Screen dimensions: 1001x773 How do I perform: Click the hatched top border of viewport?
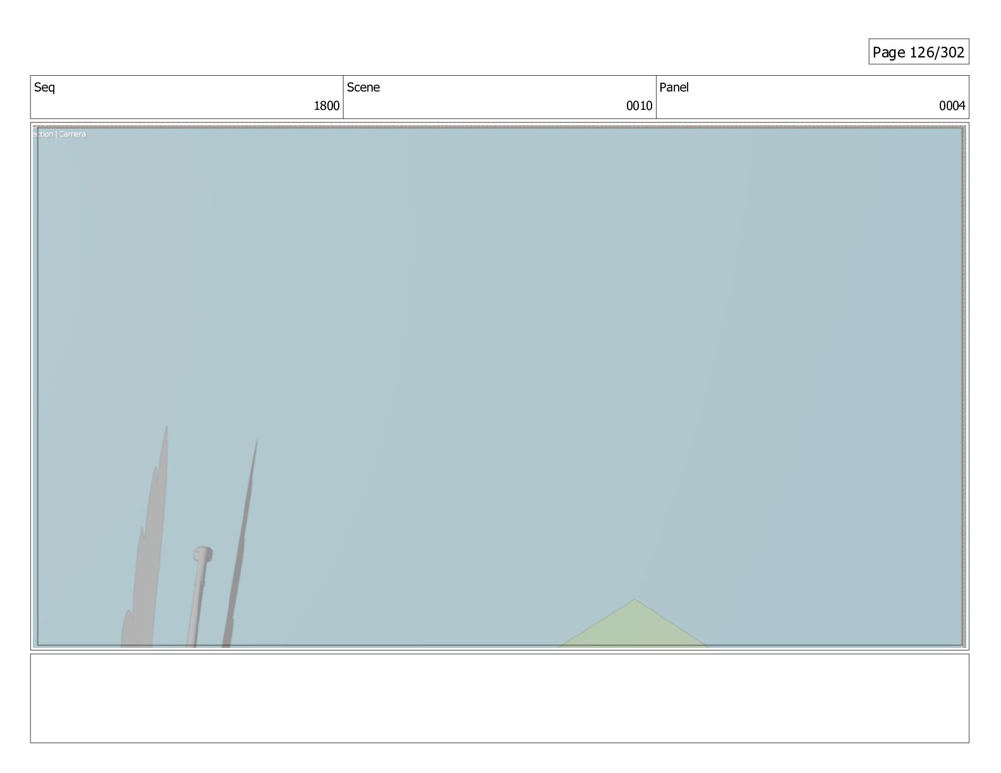coord(499,126)
